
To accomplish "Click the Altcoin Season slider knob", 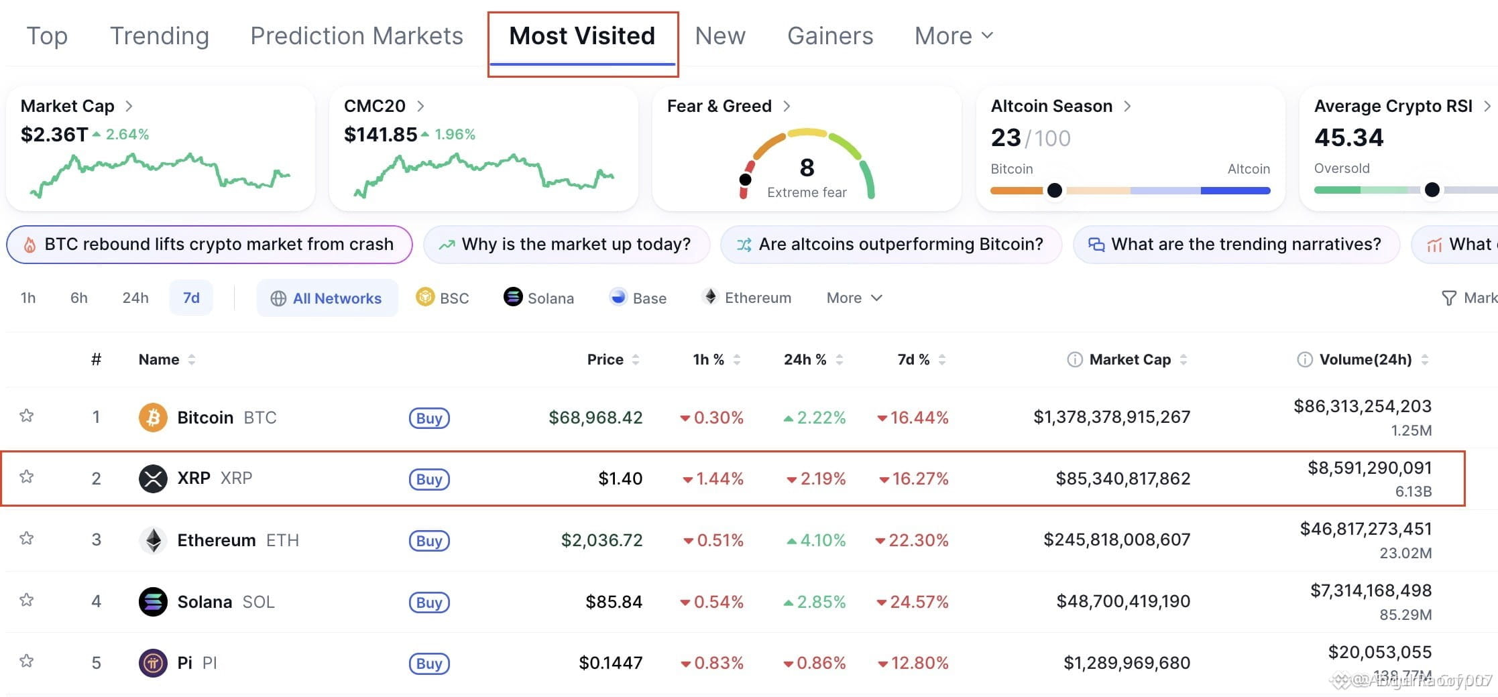I will click(1054, 190).
